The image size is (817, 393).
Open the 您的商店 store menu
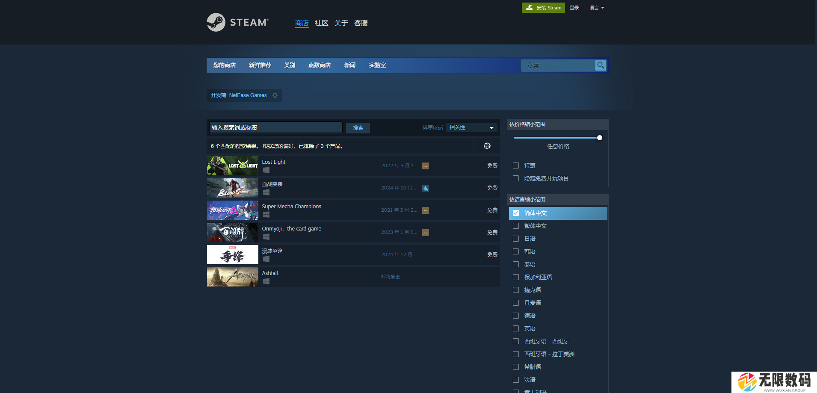225,65
